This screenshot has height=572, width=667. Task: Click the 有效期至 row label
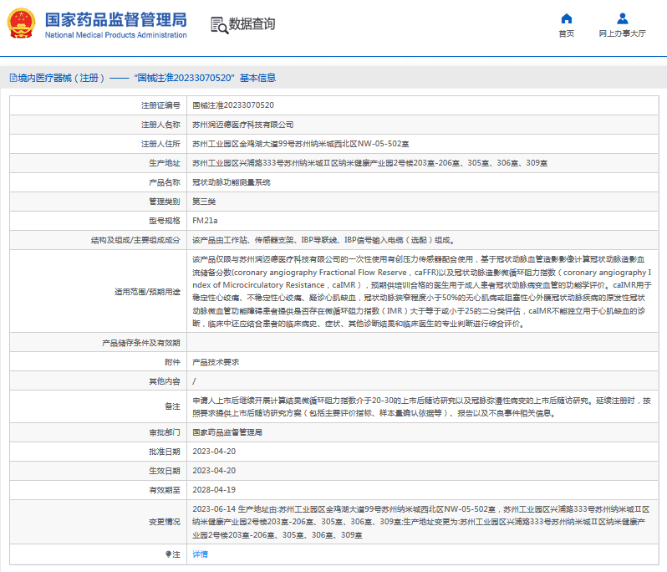point(165,490)
